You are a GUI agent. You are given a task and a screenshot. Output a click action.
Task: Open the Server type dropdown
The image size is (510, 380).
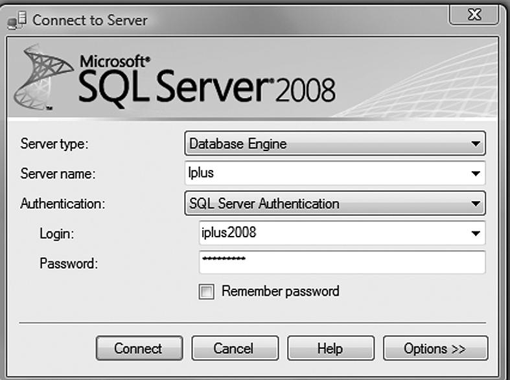(335, 143)
